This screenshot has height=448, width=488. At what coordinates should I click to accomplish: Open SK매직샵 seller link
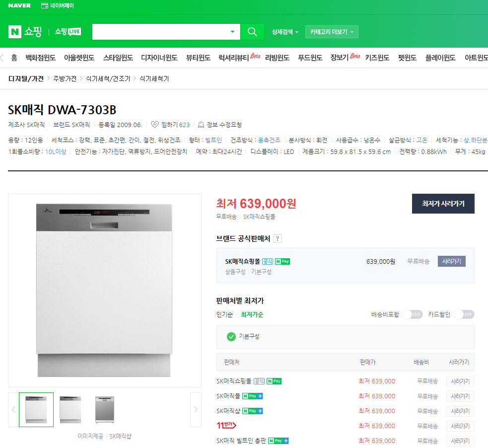(228, 411)
